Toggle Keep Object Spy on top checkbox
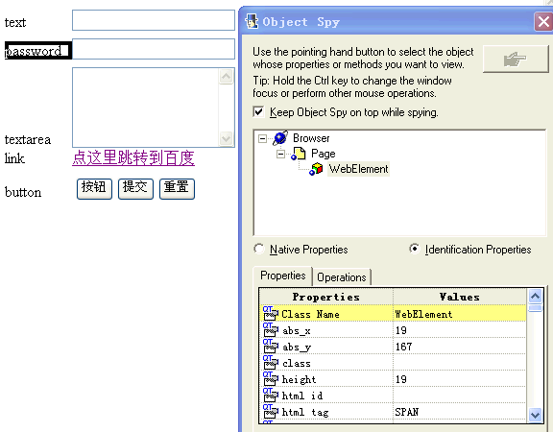 [258, 112]
